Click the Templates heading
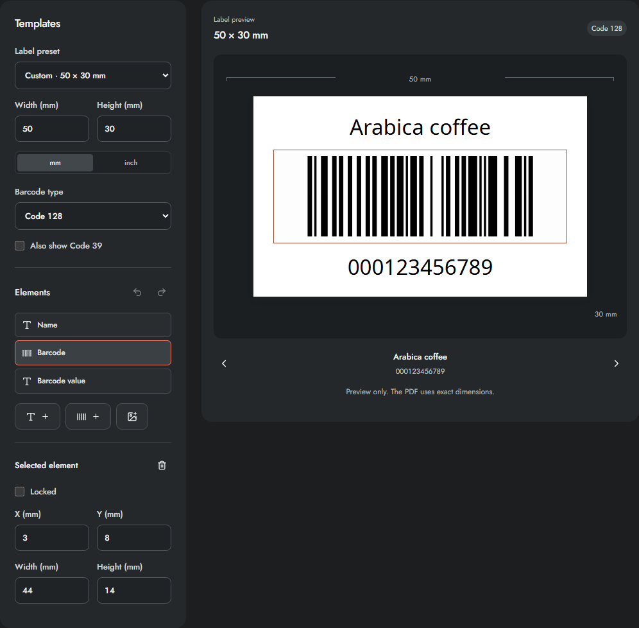Screen dimensions: 639x628 pyautogui.click(x=37, y=24)
